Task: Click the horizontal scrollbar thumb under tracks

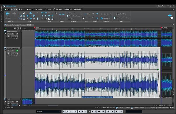Action: coord(53,105)
